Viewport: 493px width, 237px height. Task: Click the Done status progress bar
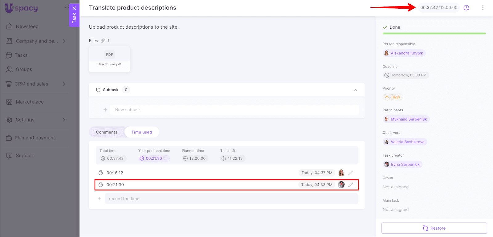tap(434, 33)
